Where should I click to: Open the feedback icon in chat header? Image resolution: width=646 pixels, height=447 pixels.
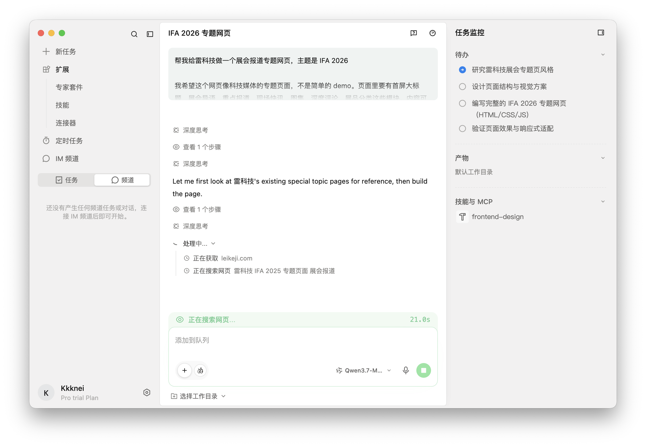coord(413,33)
